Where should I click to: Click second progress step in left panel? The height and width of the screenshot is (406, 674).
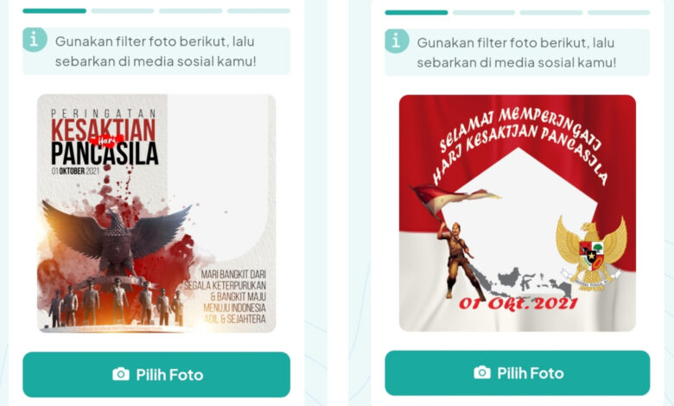point(123,10)
